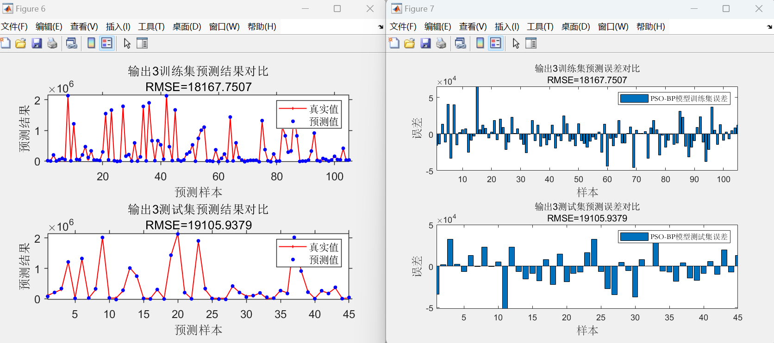The width and height of the screenshot is (774, 343).
Task: Select 样本 x-axis label under training error plot
Action: 587,192
